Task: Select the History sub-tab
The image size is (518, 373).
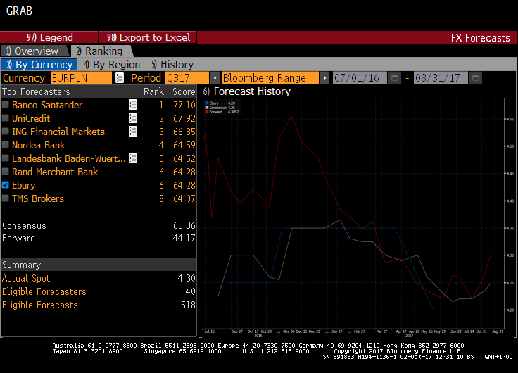Action: pyautogui.click(x=172, y=65)
